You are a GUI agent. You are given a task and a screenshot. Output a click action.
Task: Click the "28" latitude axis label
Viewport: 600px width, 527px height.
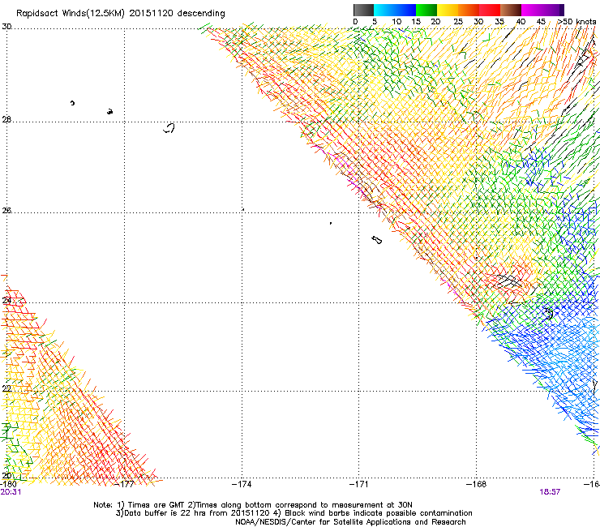click(x=6, y=119)
